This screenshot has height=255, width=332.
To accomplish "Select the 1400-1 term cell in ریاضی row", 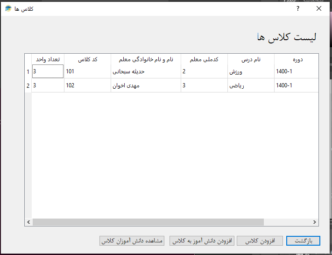I will 297,85.
